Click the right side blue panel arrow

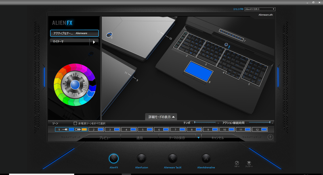pos(278,77)
